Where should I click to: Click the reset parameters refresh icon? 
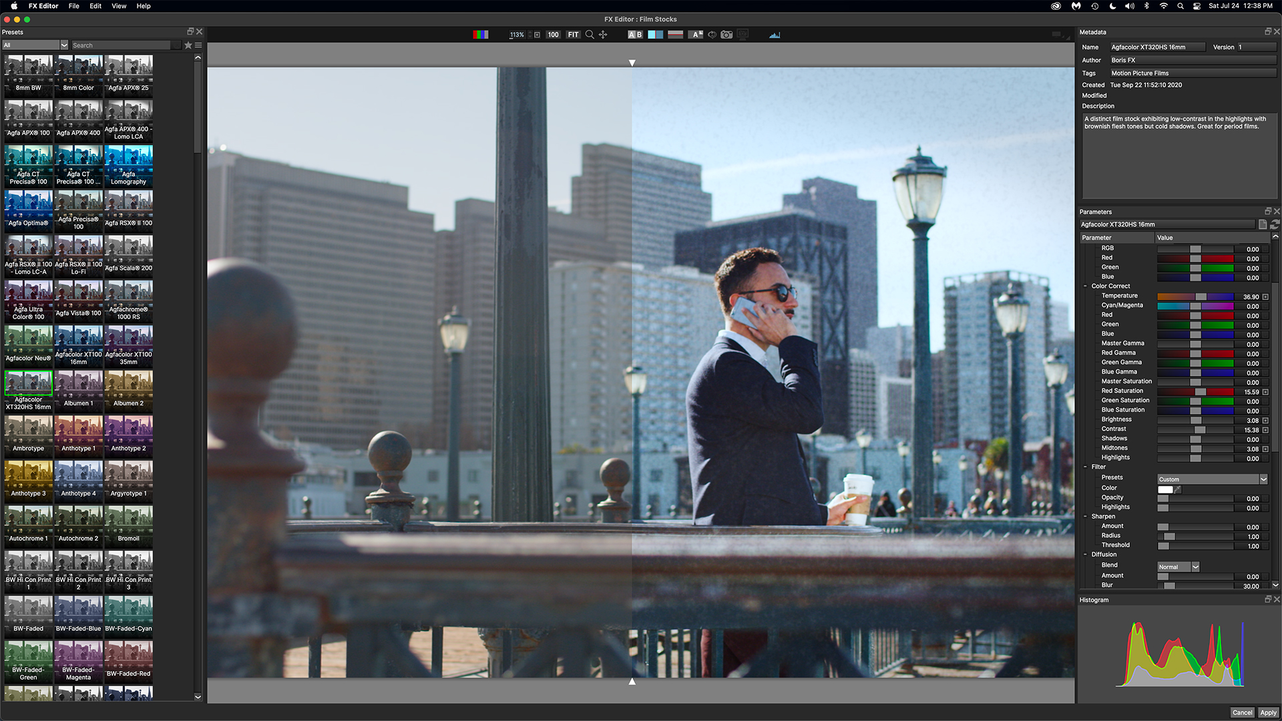click(1275, 224)
